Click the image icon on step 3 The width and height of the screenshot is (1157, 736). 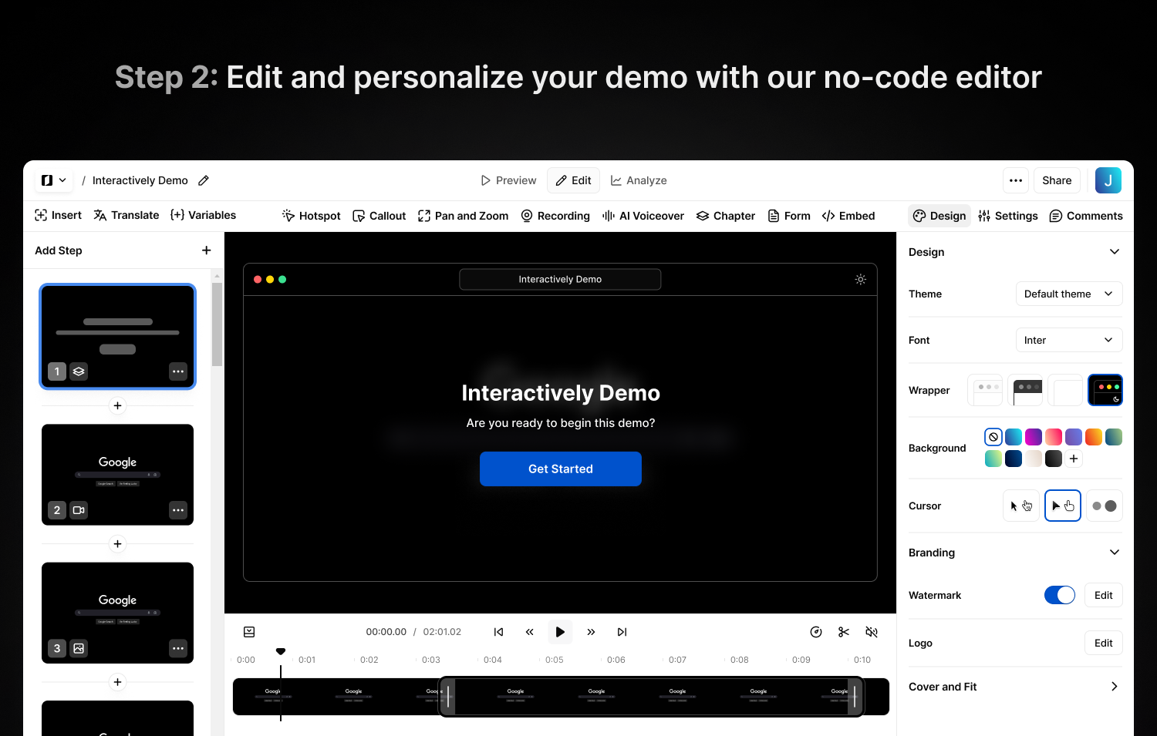pos(79,648)
